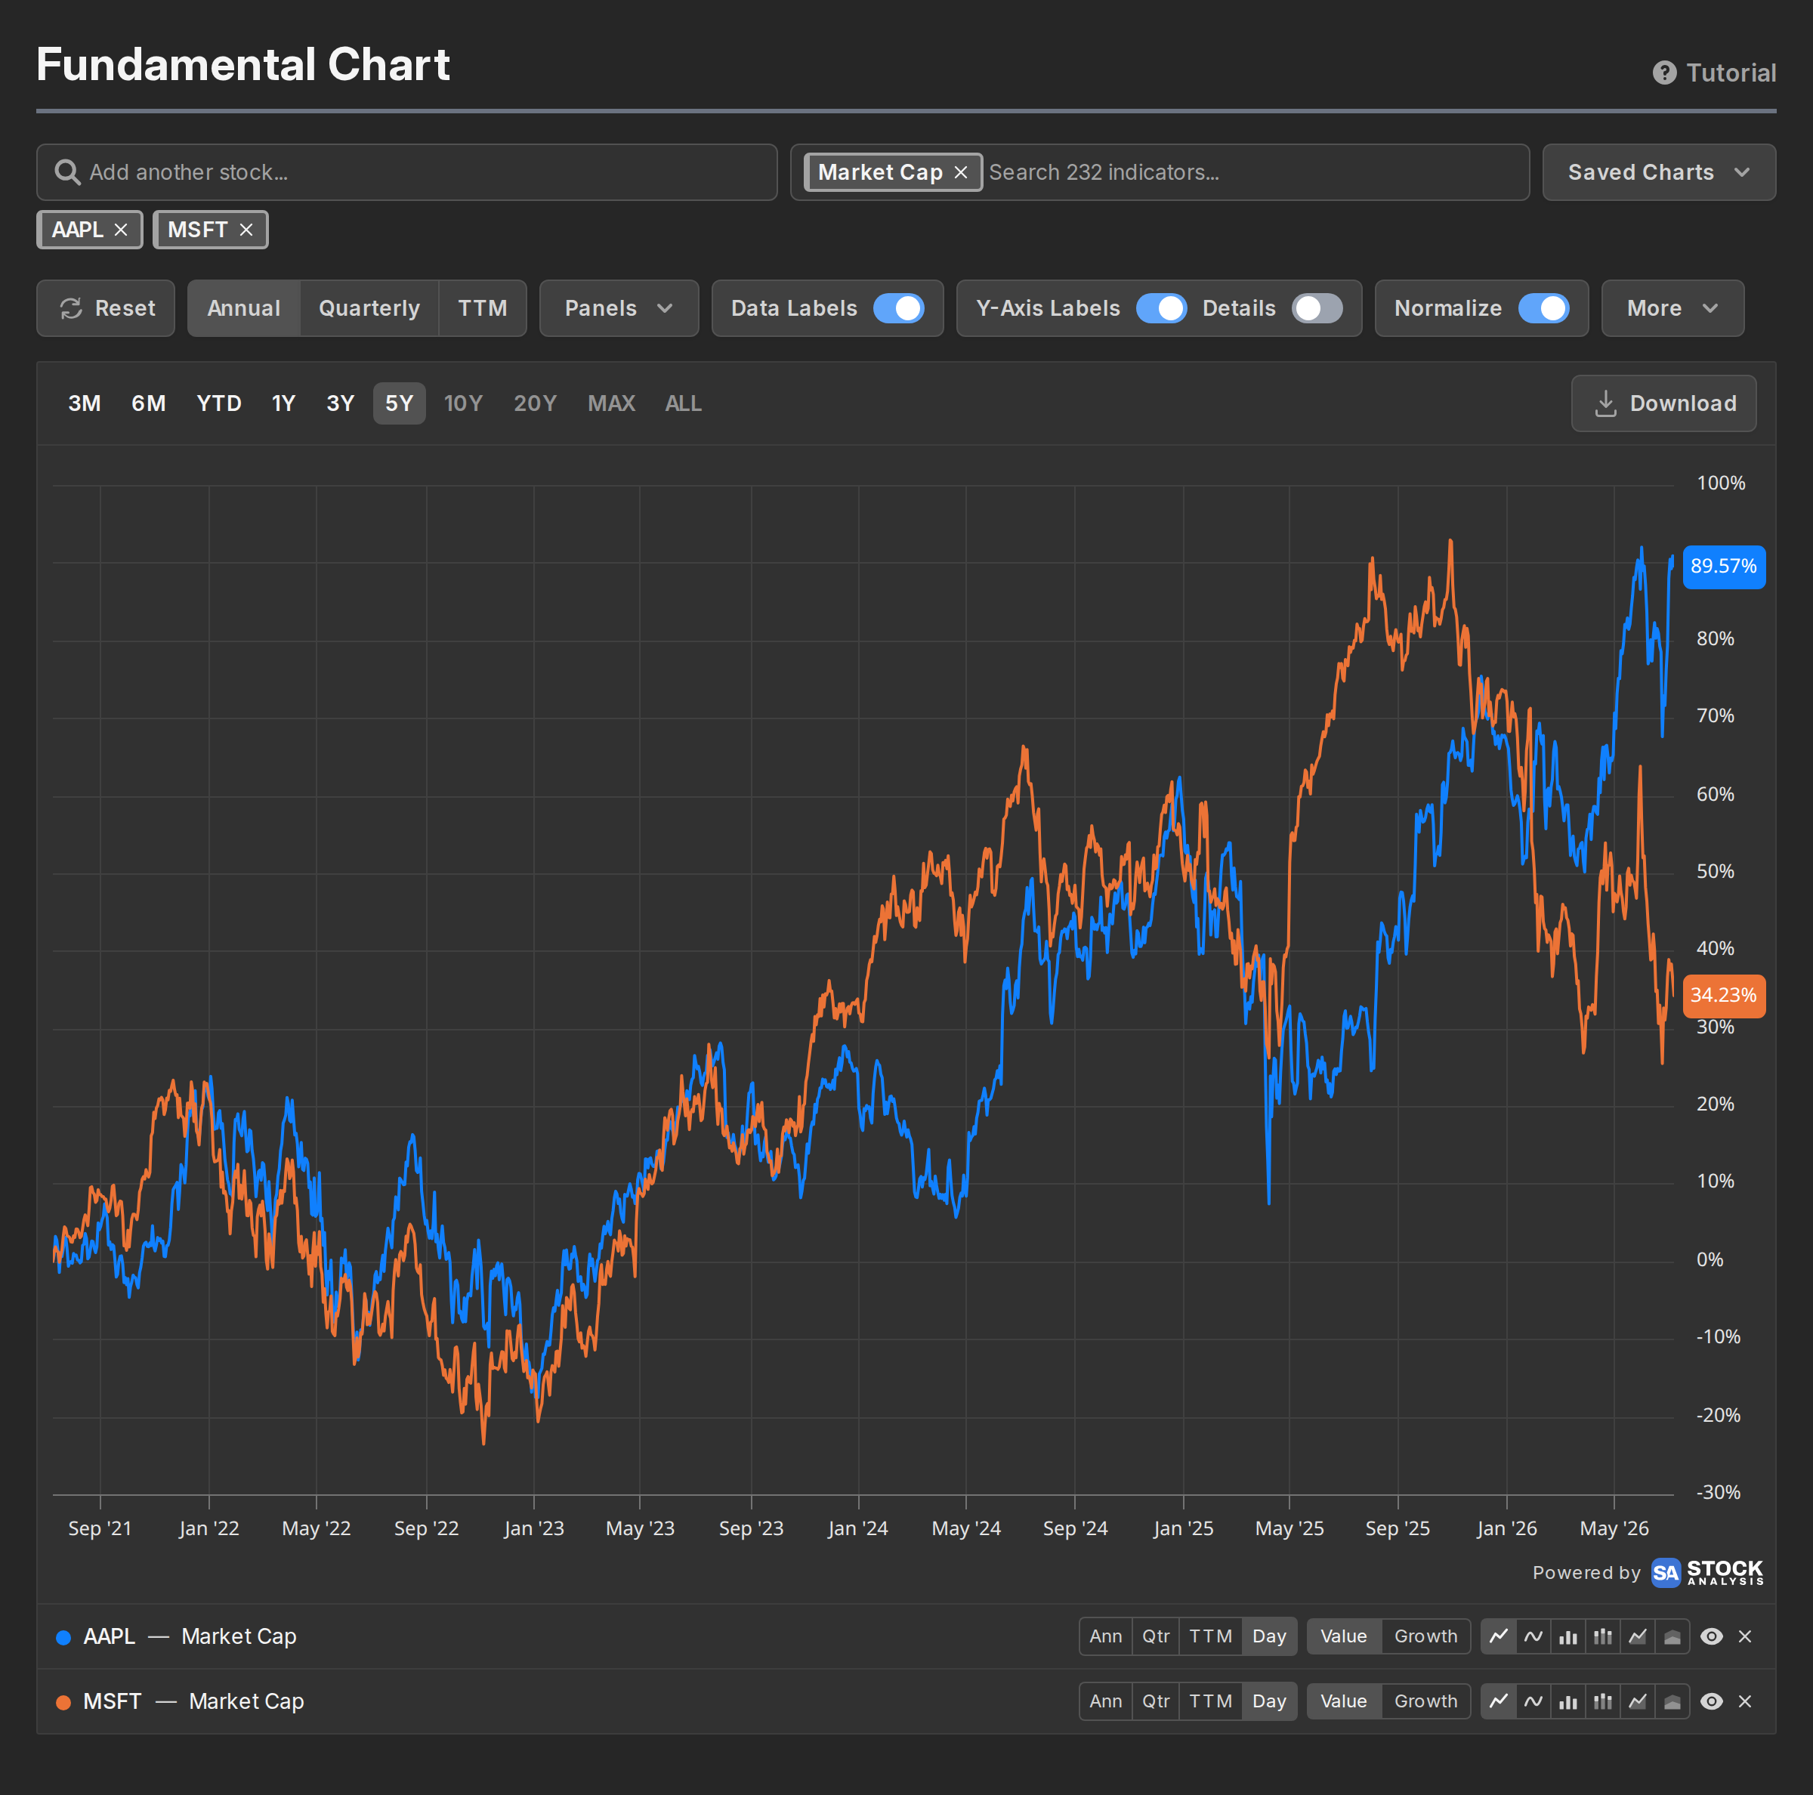Select the 5Y time range
Viewport: 1813px width, 1795px height.
399,403
